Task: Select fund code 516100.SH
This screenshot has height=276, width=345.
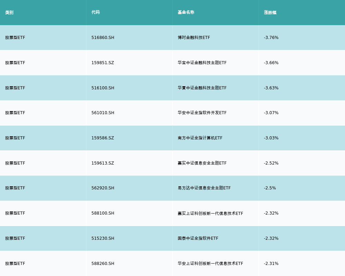Action: click(103, 88)
